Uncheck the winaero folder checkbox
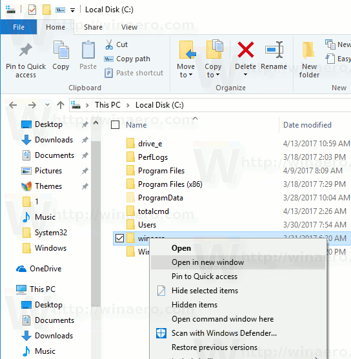 tap(119, 238)
